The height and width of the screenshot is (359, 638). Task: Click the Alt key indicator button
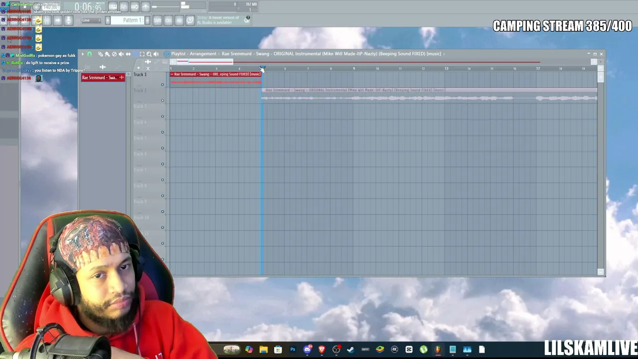(179, 20)
